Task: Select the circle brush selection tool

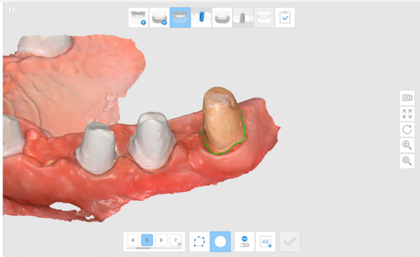Action: coord(220,241)
